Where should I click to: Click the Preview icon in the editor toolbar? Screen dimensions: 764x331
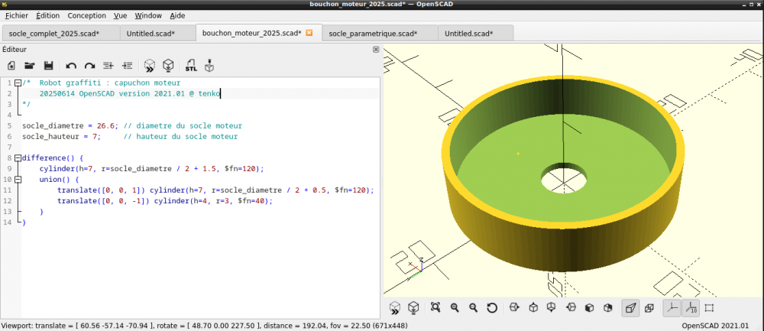coord(151,66)
